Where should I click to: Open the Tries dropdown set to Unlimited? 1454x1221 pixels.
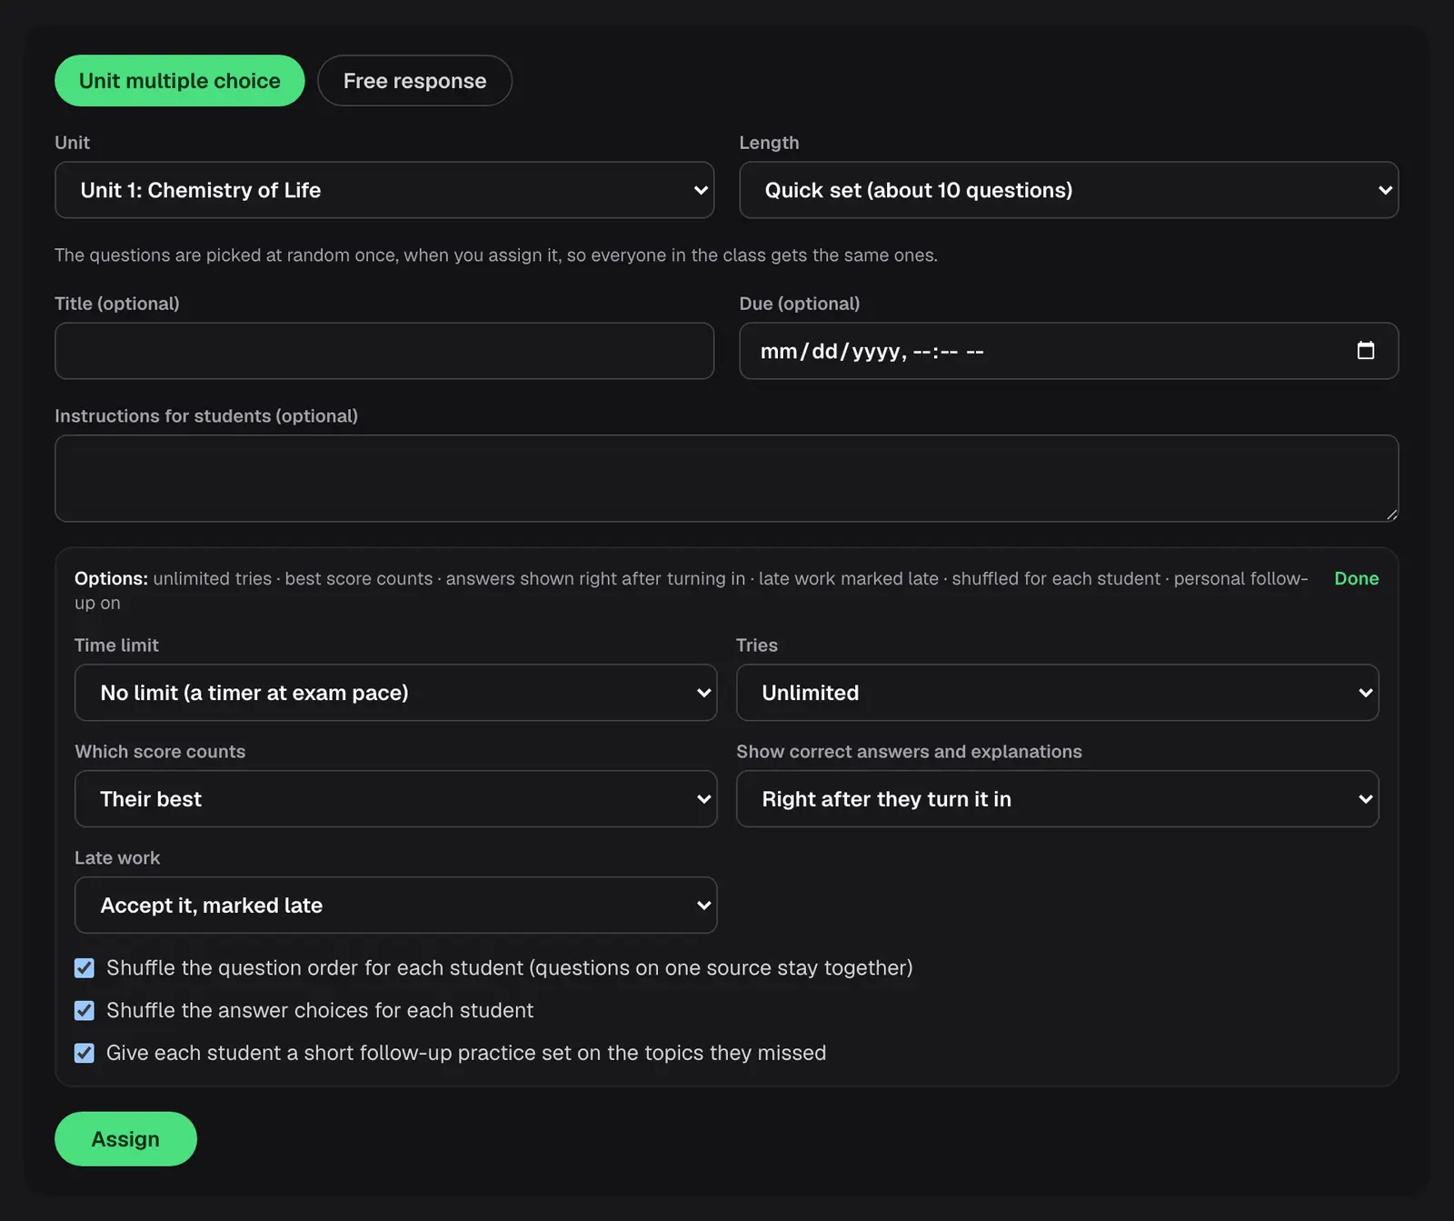coord(1057,693)
